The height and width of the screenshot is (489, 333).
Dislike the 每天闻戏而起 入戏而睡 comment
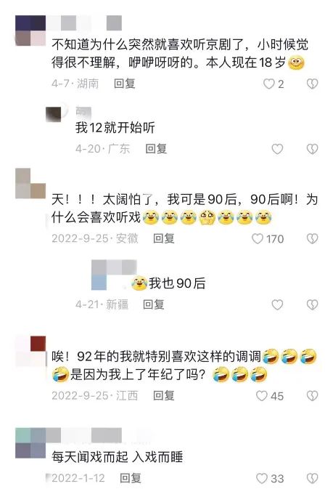(x=312, y=478)
